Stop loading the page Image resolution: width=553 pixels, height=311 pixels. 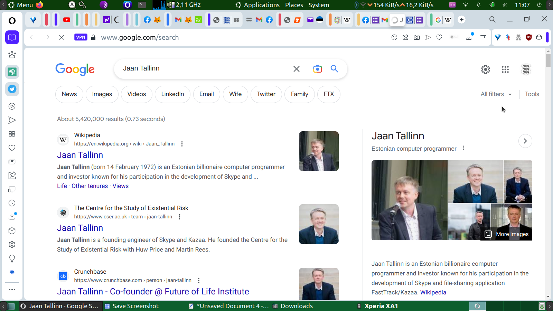[62, 37]
